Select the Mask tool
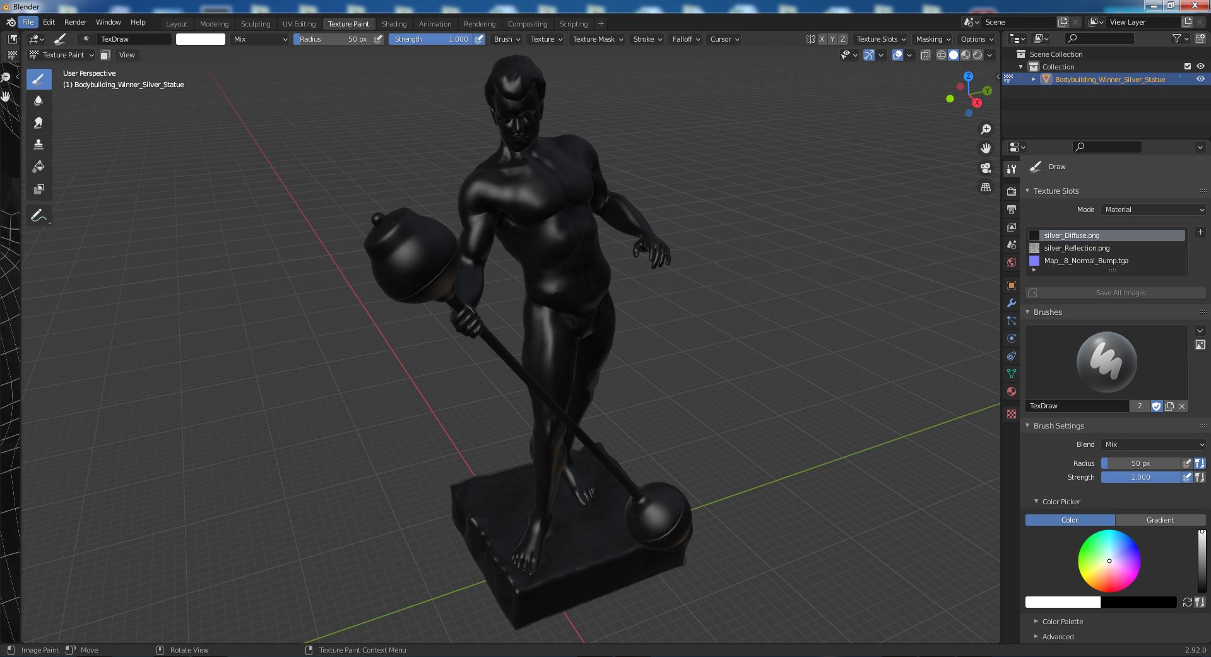The width and height of the screenshot is (1211, 657). pos(38,189)
